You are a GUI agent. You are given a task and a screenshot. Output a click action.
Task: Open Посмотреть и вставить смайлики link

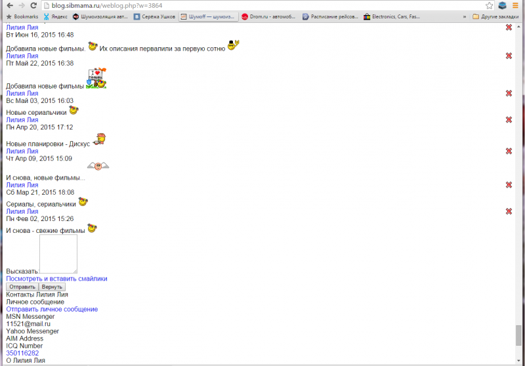(56, 279)
